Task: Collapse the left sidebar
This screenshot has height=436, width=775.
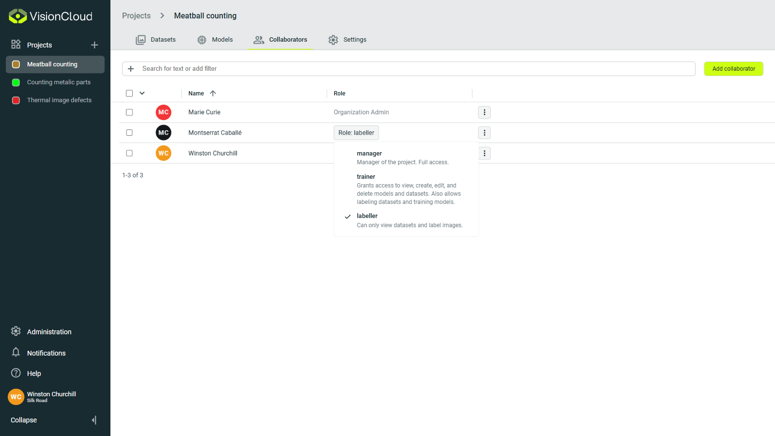Action: pyautogui.click(x=94, y=420)
